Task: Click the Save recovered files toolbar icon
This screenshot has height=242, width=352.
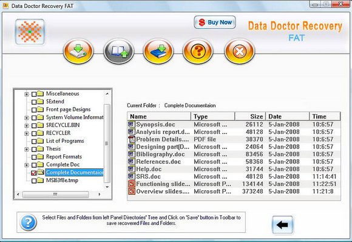Action: coord(78,51)
